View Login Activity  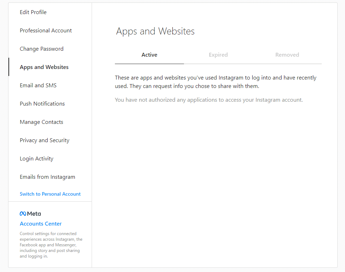pos(36,158)
